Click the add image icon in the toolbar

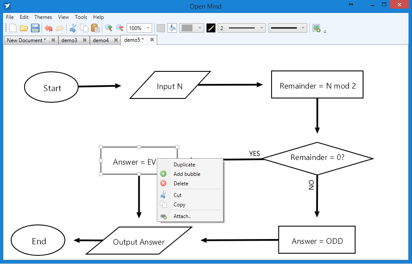click(x=316, y=28)
